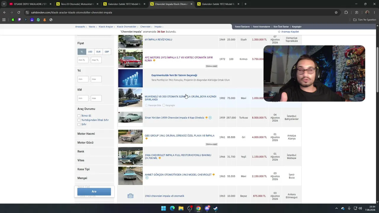Open the Tüm Yer İşaretleri bookmarks folder

(365, 20)
